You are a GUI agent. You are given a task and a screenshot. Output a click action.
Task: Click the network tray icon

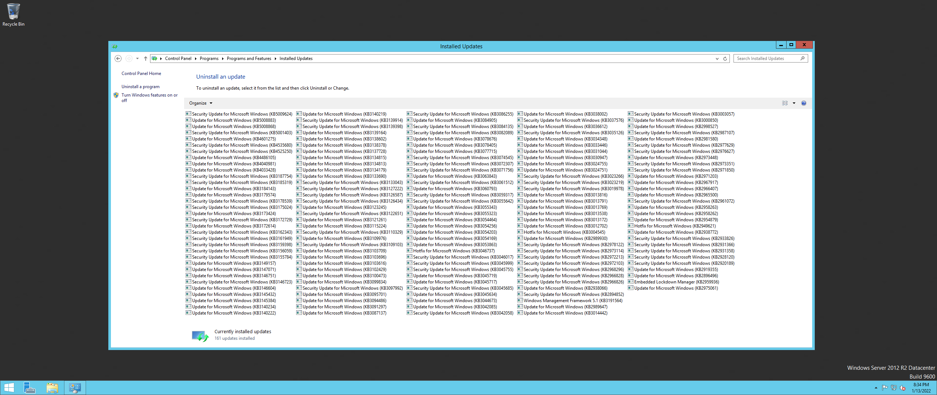point(894,388)
